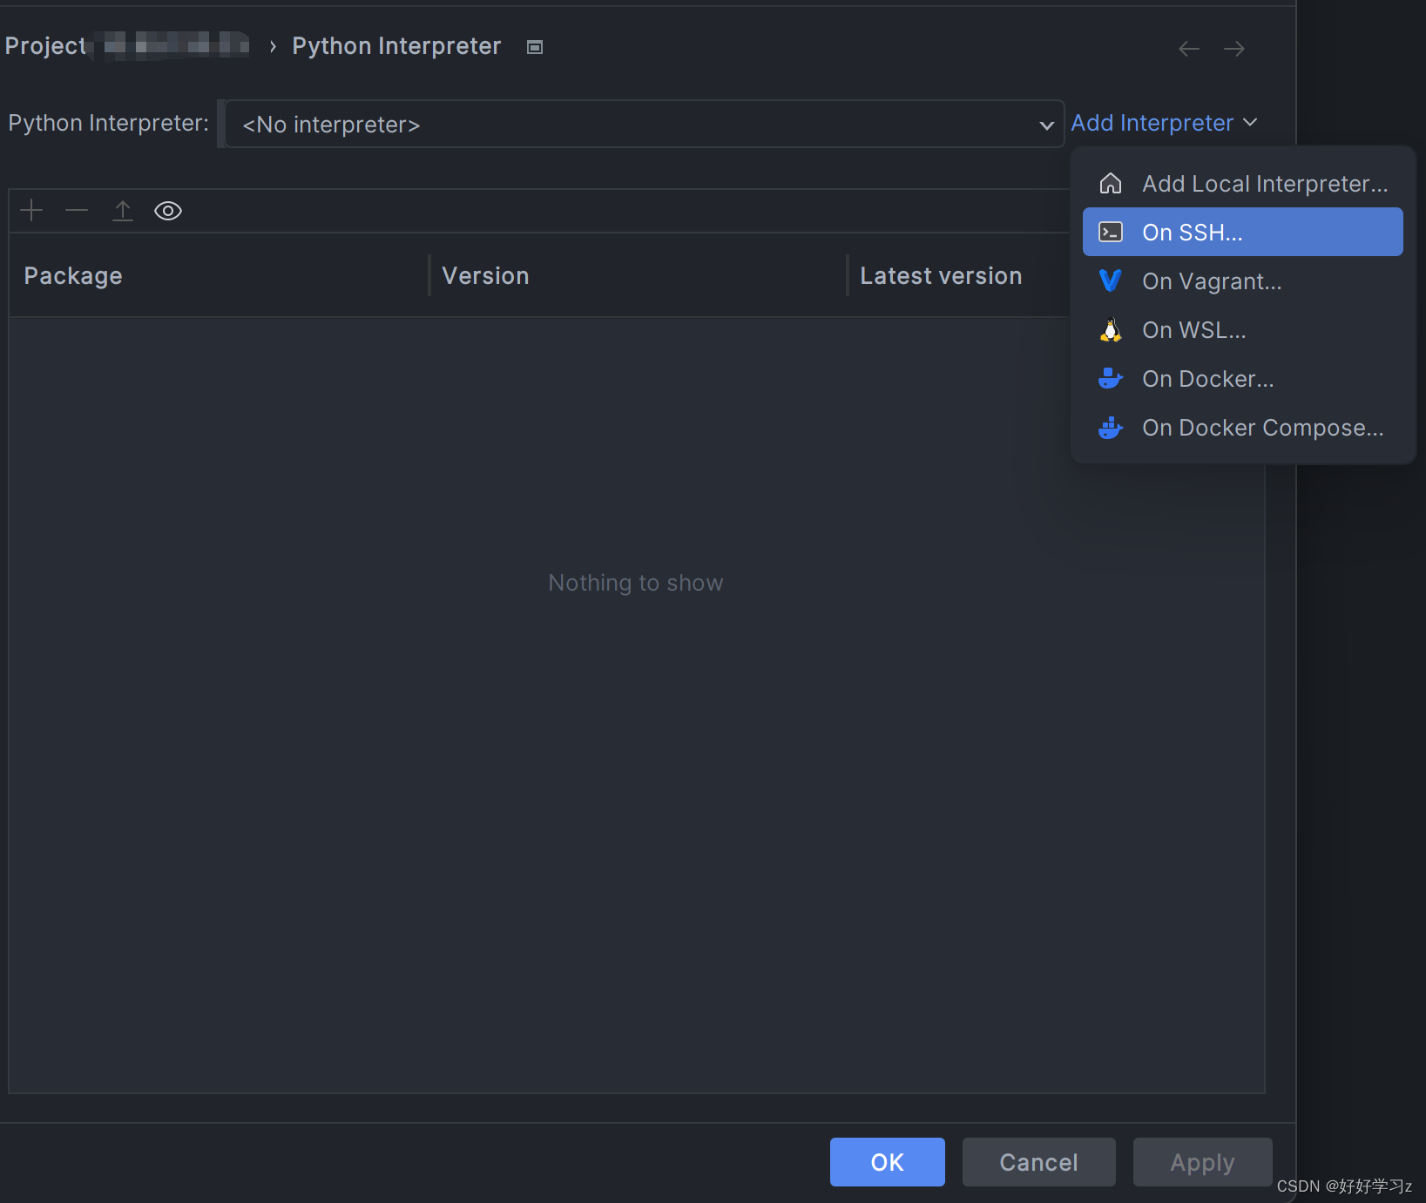Navigate back using the left arrow icon
Image resolution: width=1426 pixels, height=1203 pixels.
[x=1188, y=48]
